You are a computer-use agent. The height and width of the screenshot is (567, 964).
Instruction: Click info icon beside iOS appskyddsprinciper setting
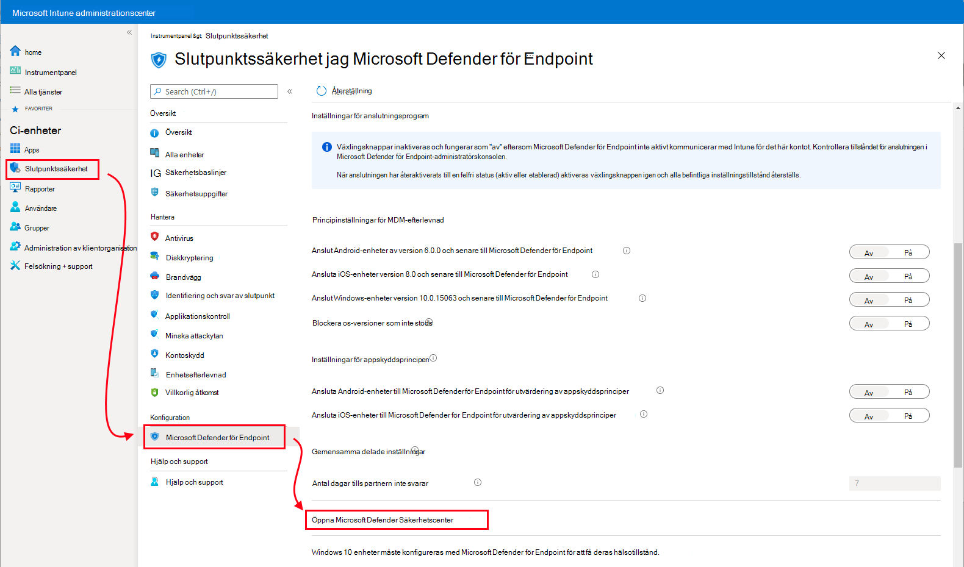(x=644, y=414)
